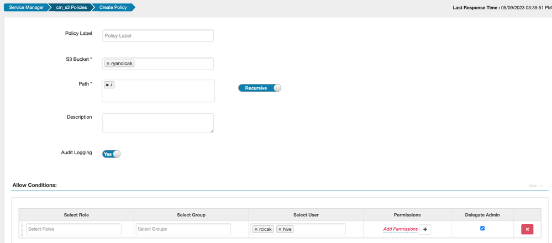Click the Permissions column header
The height and width of the screenshot is (243, 552).
point(407,214)
